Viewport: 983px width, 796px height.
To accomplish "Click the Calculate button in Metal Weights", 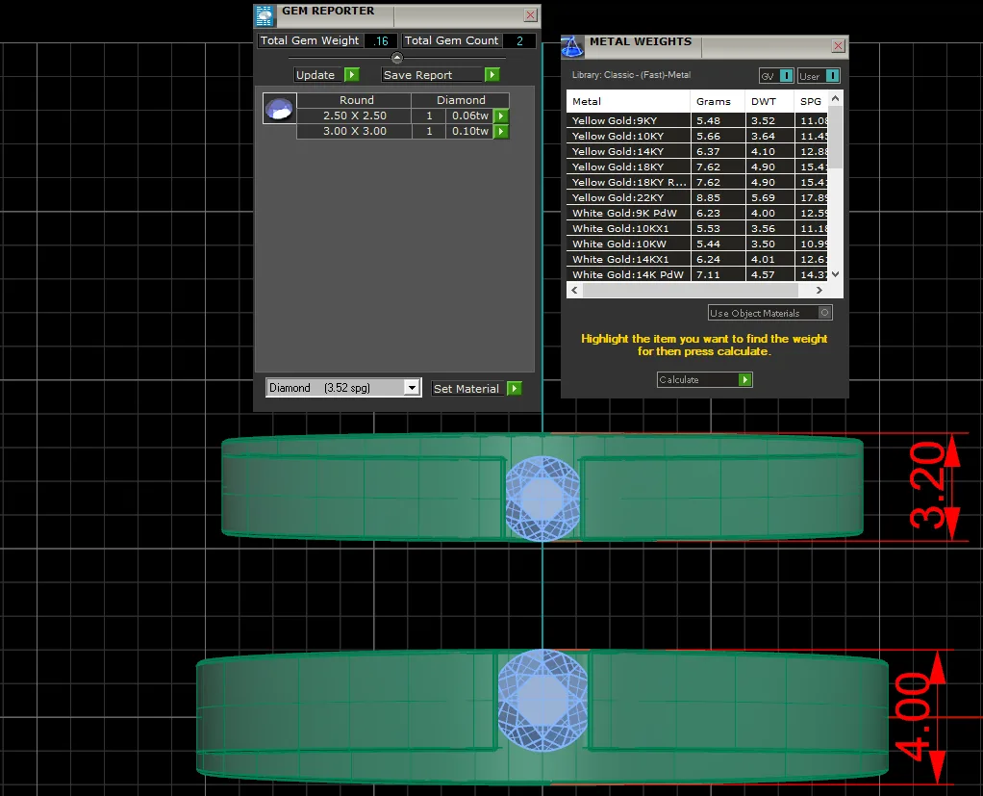I will tap(705, 379).
